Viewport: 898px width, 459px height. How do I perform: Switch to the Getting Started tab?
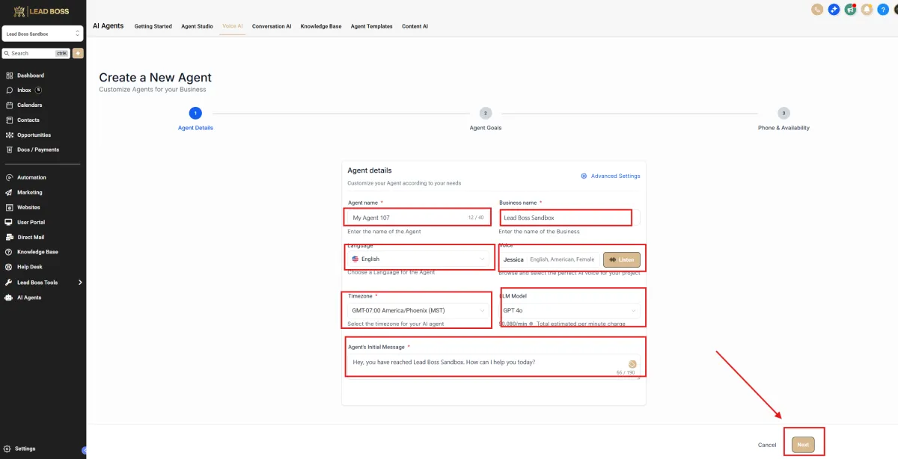[153, 26]
